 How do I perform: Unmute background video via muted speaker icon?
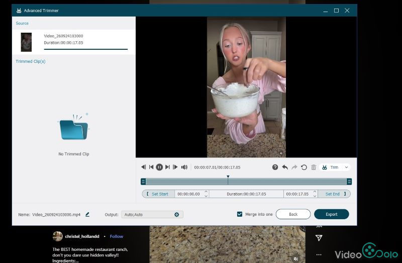pos(296,258)
